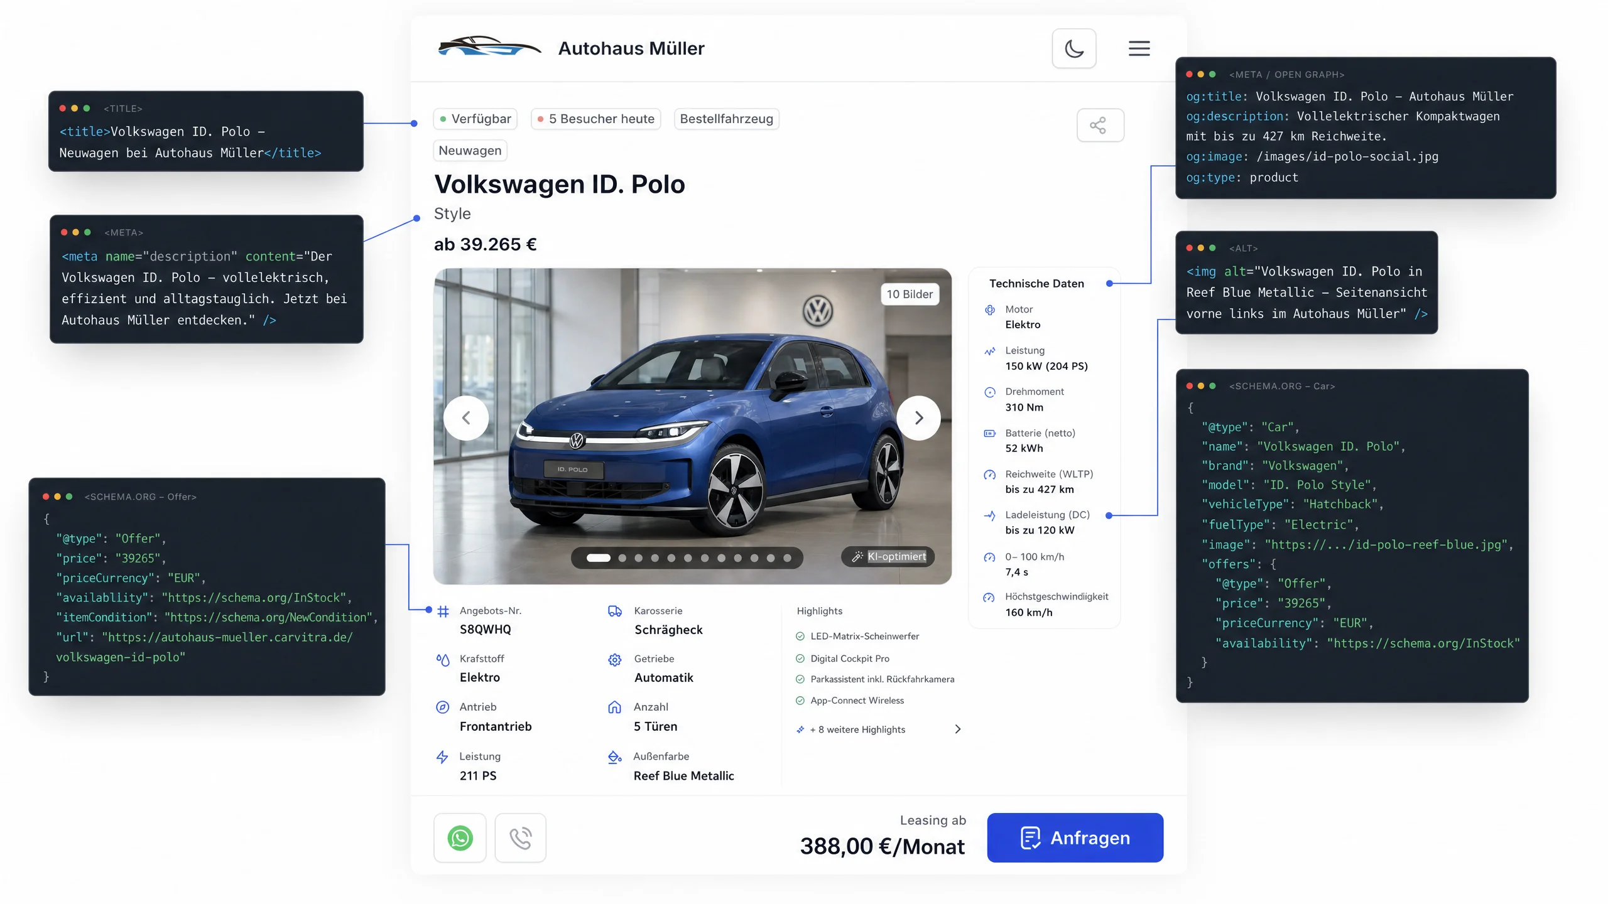Click the Reichweite (WLTP) gauge icon
The height and width of the screenshot is (904, 1608).
990,475
